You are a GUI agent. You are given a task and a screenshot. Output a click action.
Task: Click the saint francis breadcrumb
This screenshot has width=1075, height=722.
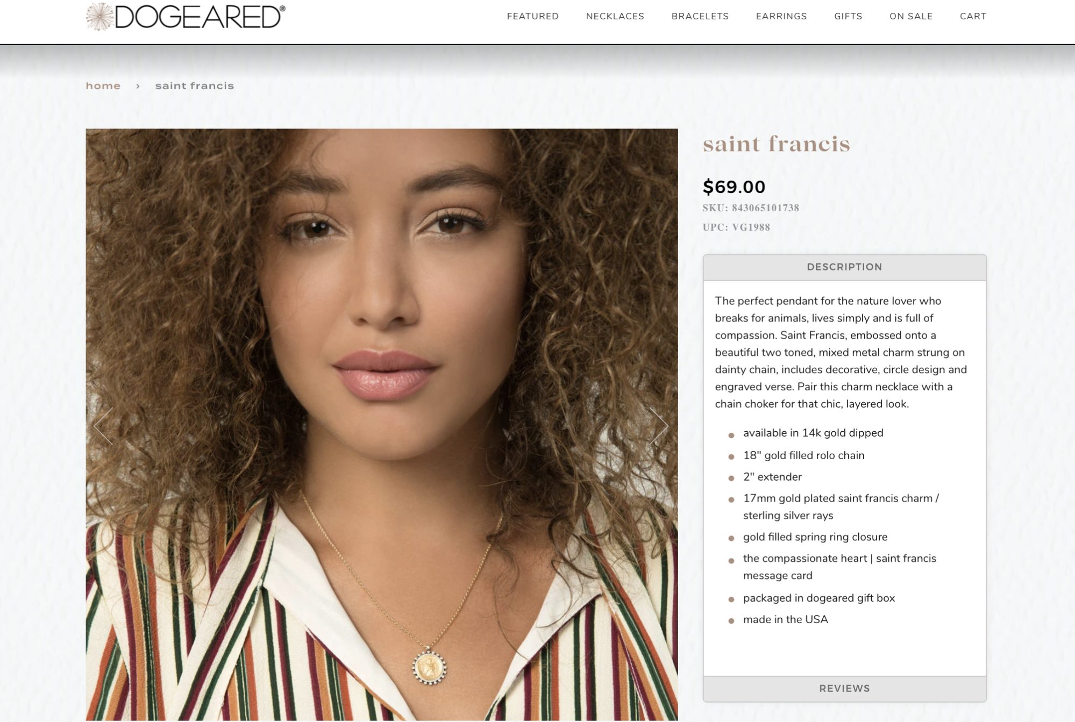pyautogui.click(x=195, y=86)
